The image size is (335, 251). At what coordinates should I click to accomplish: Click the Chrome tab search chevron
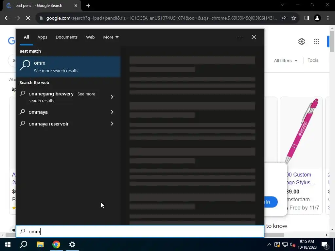(x=282, y=5)
